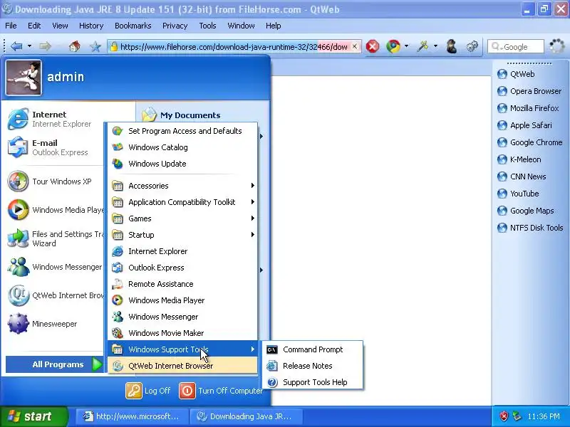This screenshot has height=427, width=570.
Task: Click the All Programs green arrow
Action: pos(97,364)
